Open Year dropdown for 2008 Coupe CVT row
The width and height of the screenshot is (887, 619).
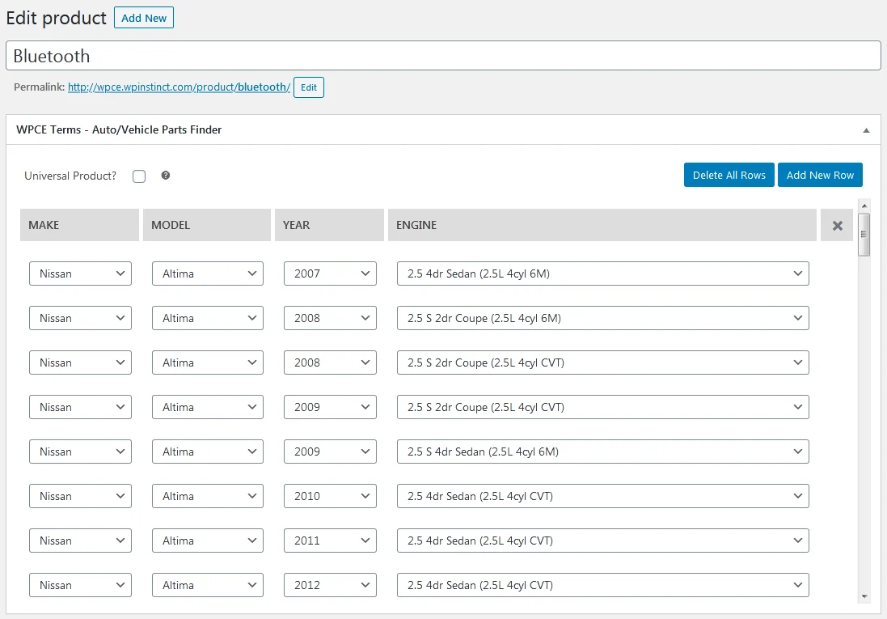330,362
